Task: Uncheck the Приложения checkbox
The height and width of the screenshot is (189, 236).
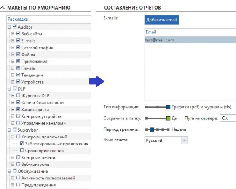Action: click(18, 61)
